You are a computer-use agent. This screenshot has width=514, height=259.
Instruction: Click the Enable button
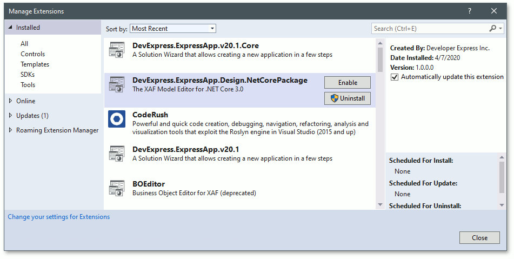coord(348,83)
